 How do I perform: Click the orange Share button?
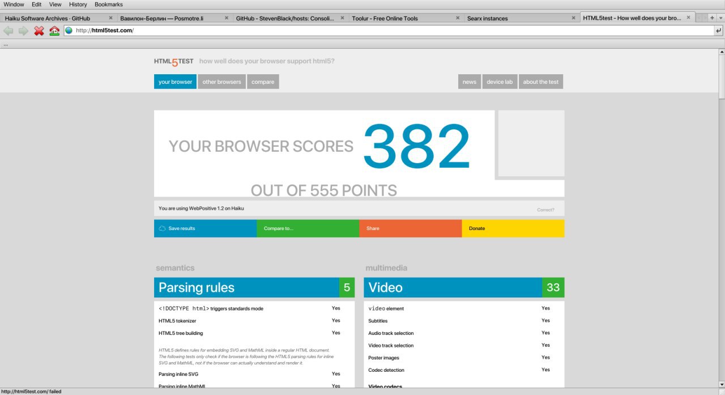(x=411, y=228)
